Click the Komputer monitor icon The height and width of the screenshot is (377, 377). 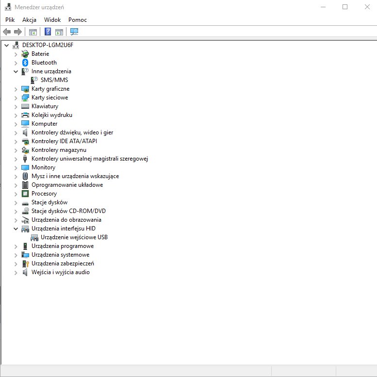(25, 124)
